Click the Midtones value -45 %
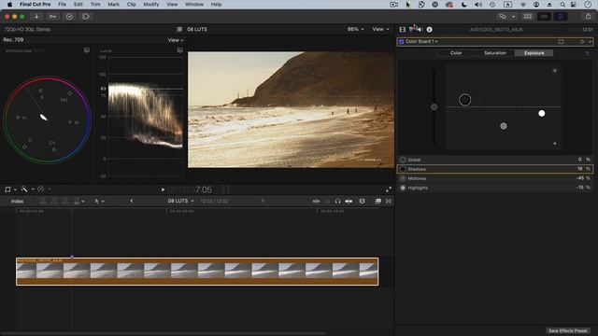Screen dimensions: 598x336 click(x=583, y=178)
